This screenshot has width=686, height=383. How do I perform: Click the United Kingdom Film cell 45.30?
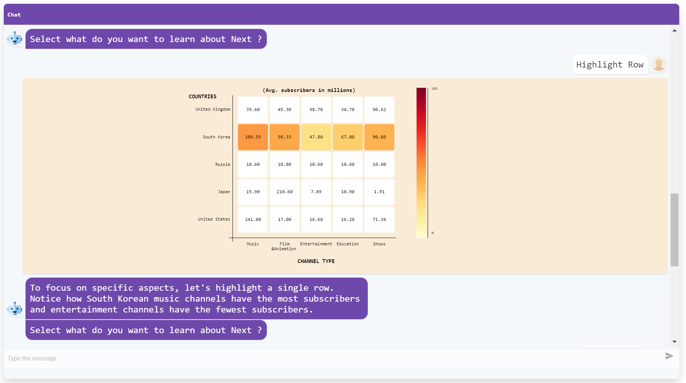tap(284, 110)
